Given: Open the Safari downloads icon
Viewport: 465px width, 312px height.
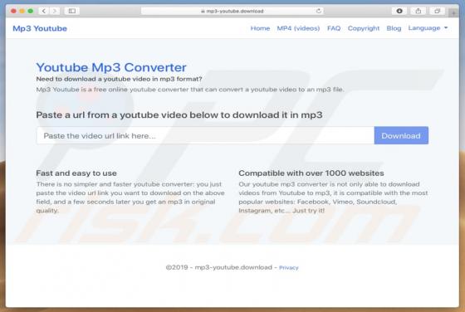Looking at the screenshot, I should [399, 11].
